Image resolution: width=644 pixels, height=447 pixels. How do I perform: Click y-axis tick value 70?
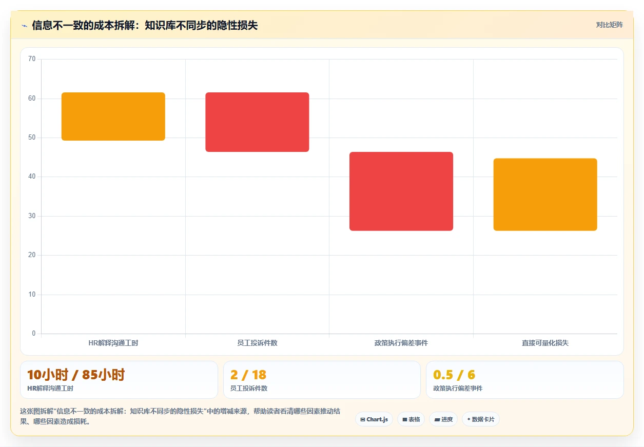(32, 59)
